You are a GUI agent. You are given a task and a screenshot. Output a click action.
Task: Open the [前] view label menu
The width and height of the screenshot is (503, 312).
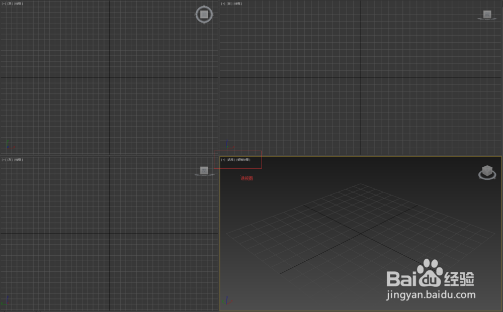(229, 4)
